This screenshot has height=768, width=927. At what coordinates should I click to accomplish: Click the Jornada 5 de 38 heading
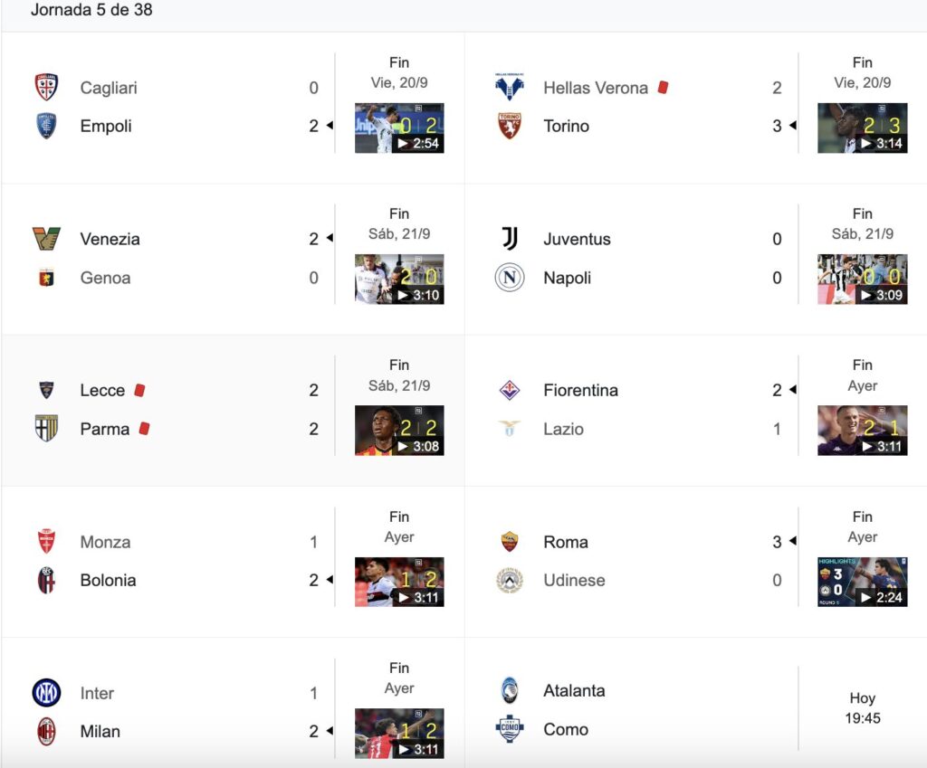pos(91,10)
